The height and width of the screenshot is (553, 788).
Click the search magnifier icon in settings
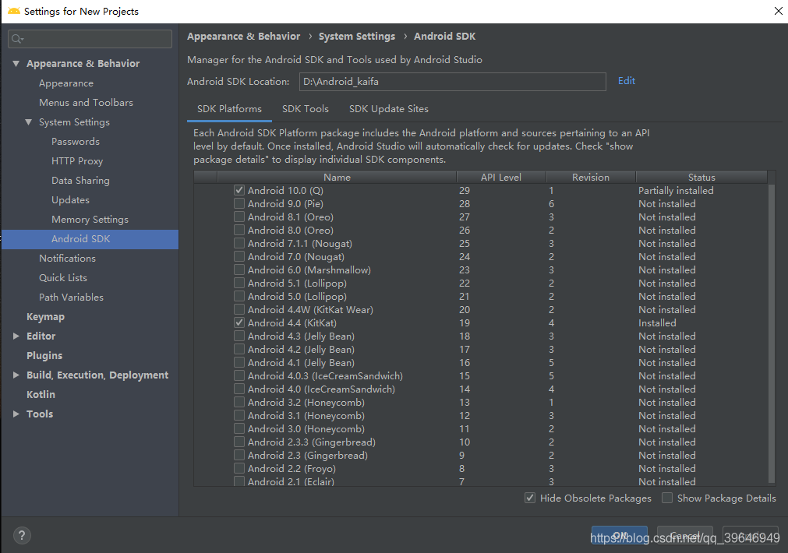[17, 39]
